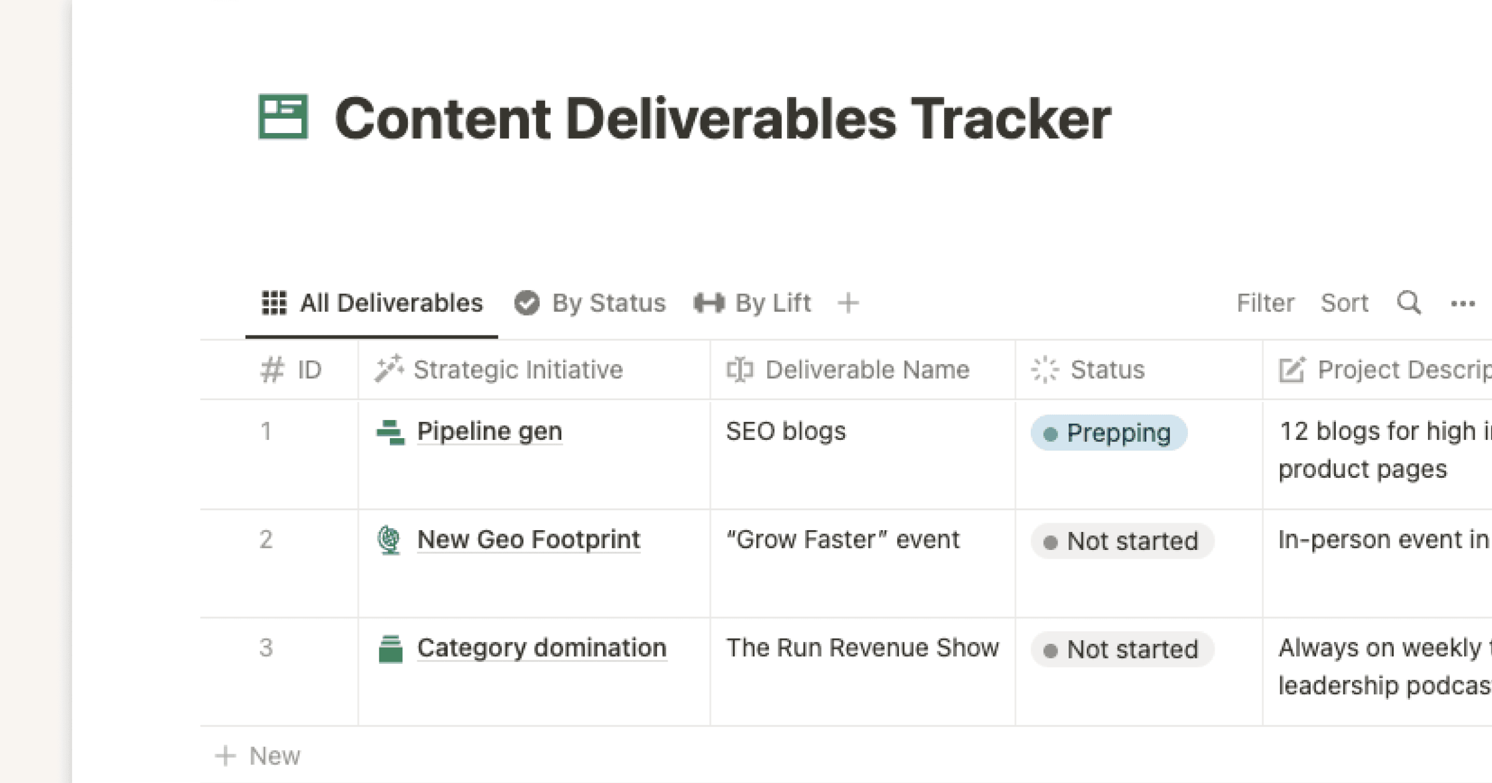Select the Not started tag on The Run Revenue Show
1492x783 pixels.
[x=1121, y=649]
